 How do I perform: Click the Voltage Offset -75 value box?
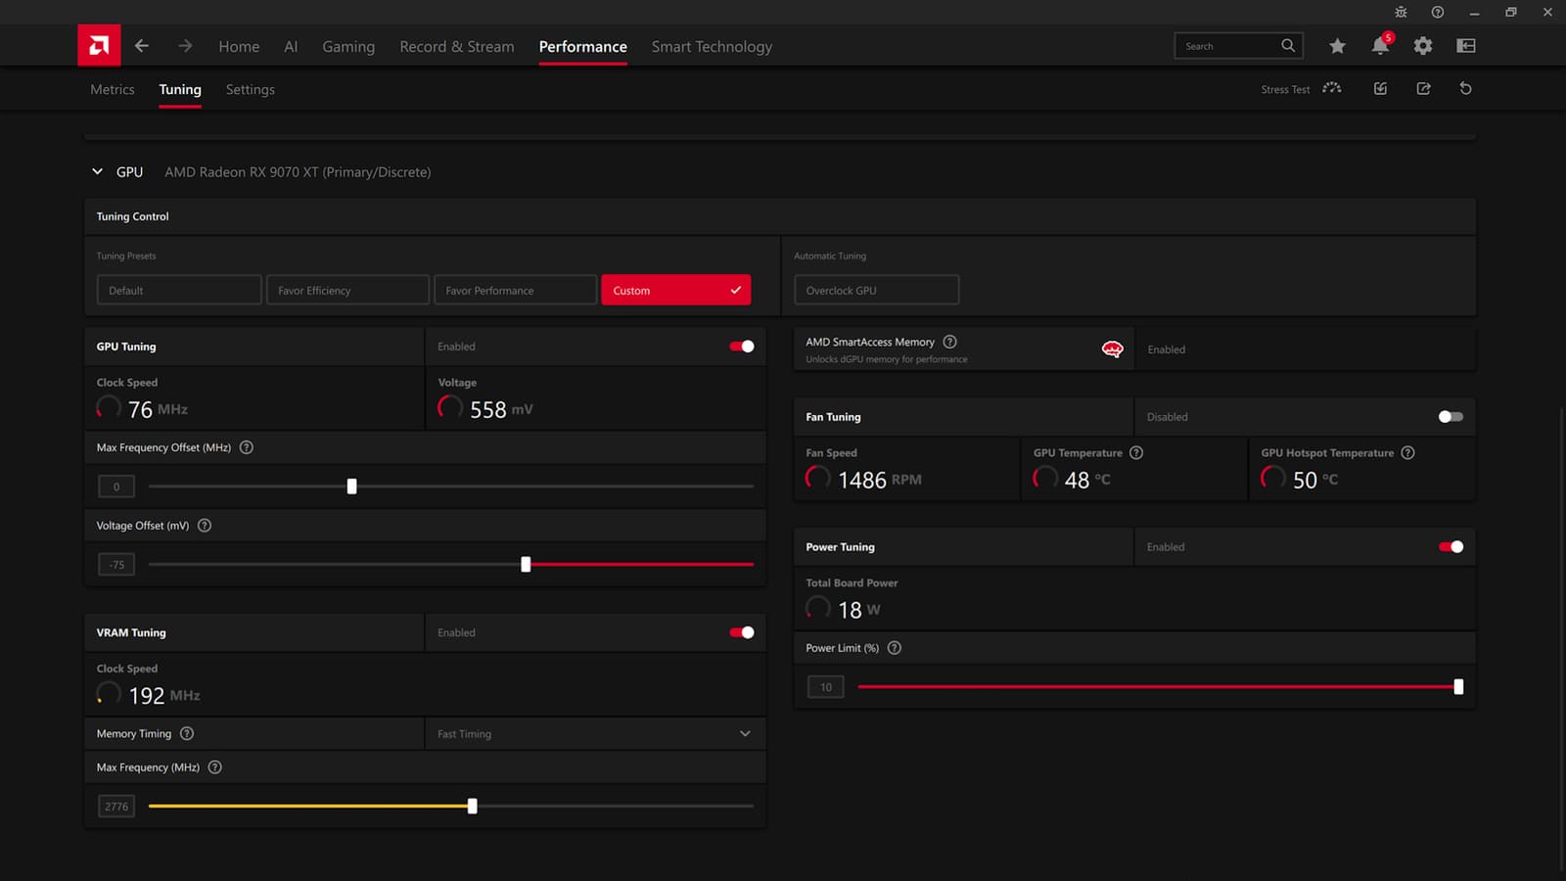116,565
